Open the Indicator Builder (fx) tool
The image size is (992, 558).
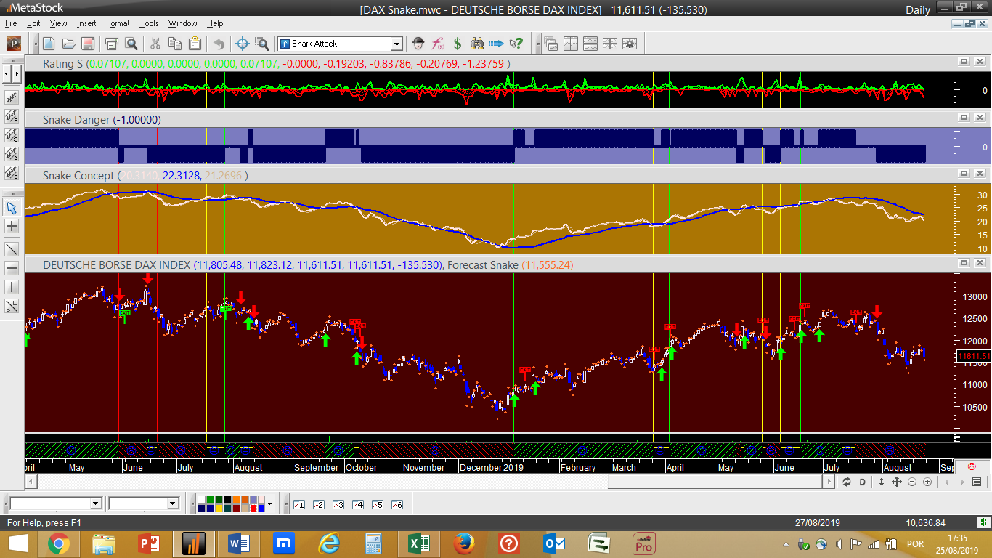(438, 44)
